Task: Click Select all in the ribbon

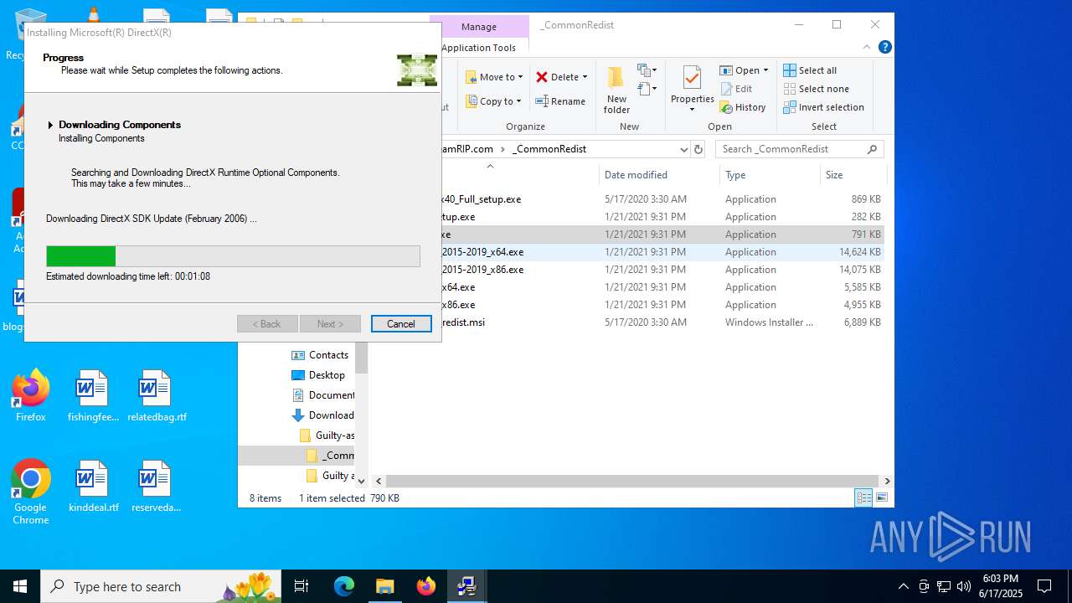Action: [x=810, y=70]
